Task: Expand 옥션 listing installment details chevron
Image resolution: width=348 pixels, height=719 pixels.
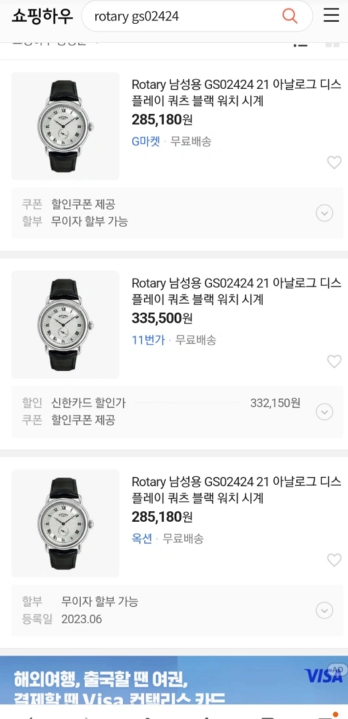Action: coord(325,610)
